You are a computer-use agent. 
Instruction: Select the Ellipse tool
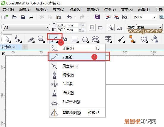[85, 39]
